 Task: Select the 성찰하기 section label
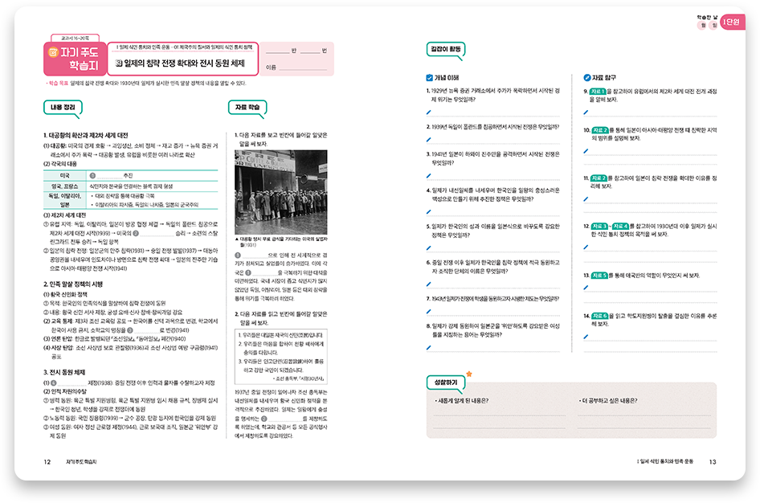pyautogui.click(x=446, y=382)
